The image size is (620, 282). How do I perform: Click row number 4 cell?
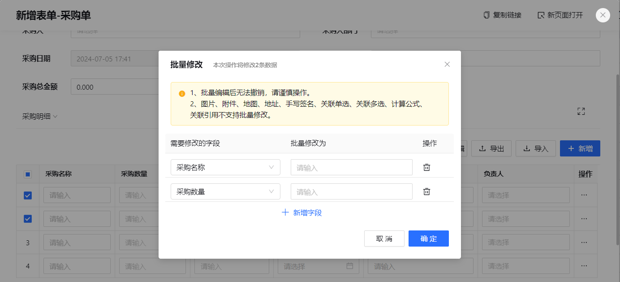pos(28,266)
